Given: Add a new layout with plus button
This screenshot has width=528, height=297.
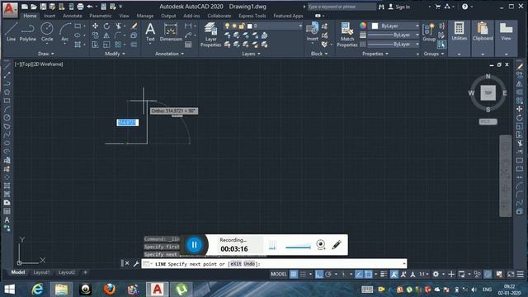Looking at the screenshot, I should 85,272.
